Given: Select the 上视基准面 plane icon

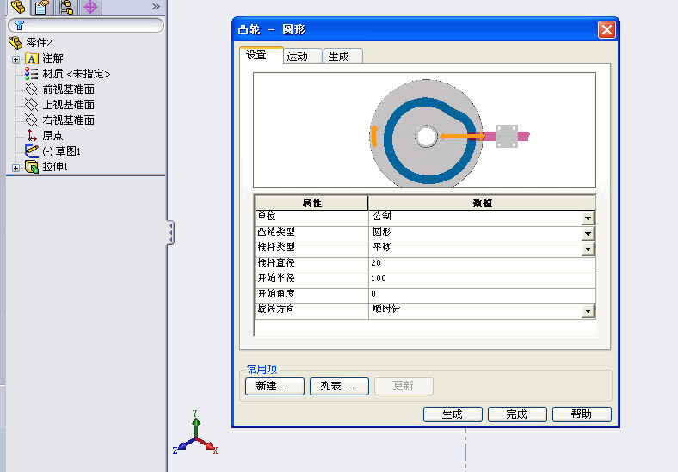Looking at the screenshot, I should pyautogui.click(x=32, y=105).
